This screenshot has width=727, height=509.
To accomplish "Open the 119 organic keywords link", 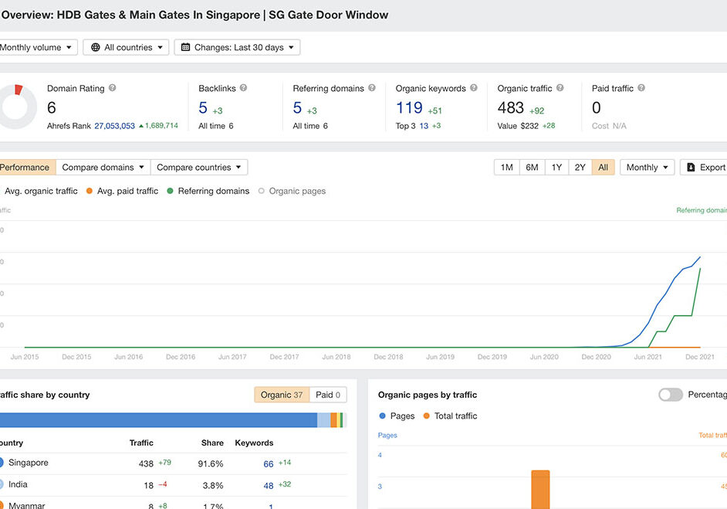I will 409,108.
